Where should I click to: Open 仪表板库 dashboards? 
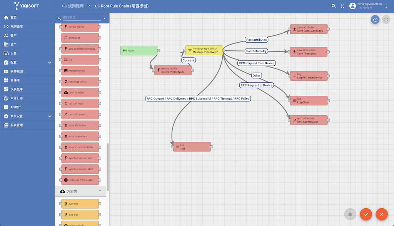coord(27,89)
